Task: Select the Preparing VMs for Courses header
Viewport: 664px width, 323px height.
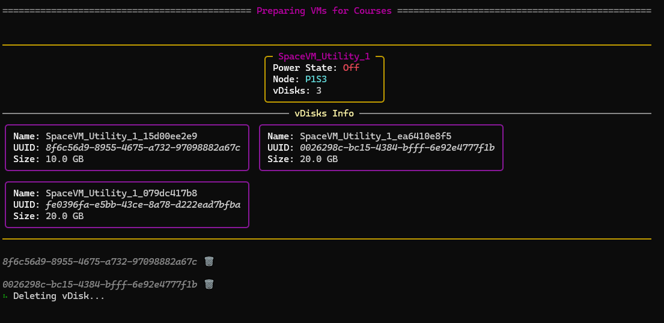Action: click(324, 11)
